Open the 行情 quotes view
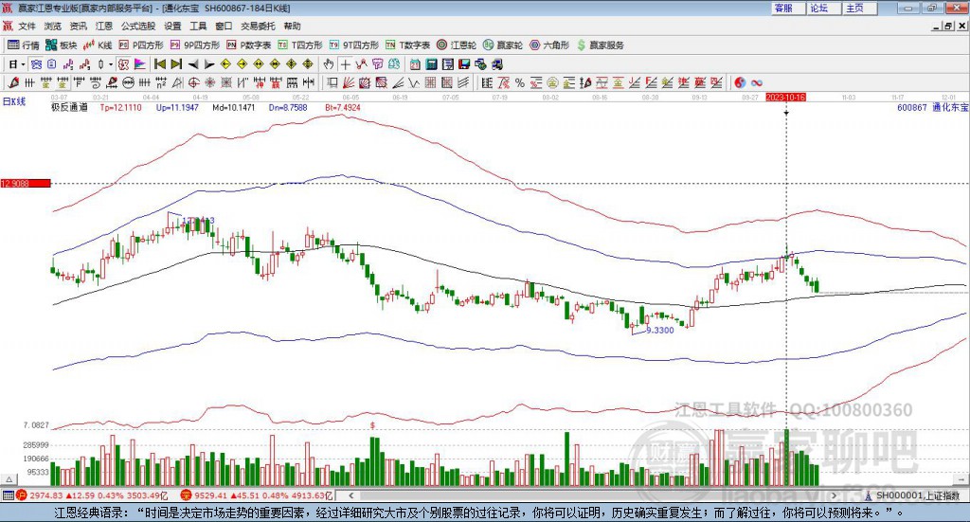Image resolution: width=970 pixels, height=522 pixels. (24, 45)
